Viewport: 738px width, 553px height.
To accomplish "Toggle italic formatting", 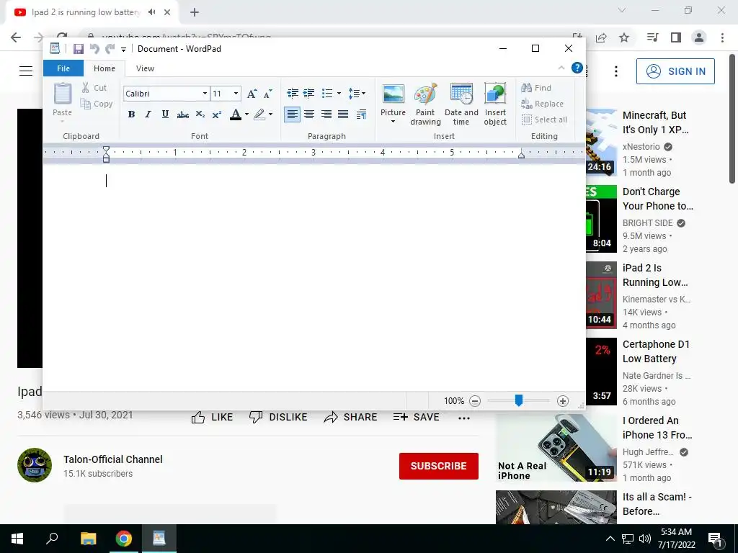I will (148, 114).
